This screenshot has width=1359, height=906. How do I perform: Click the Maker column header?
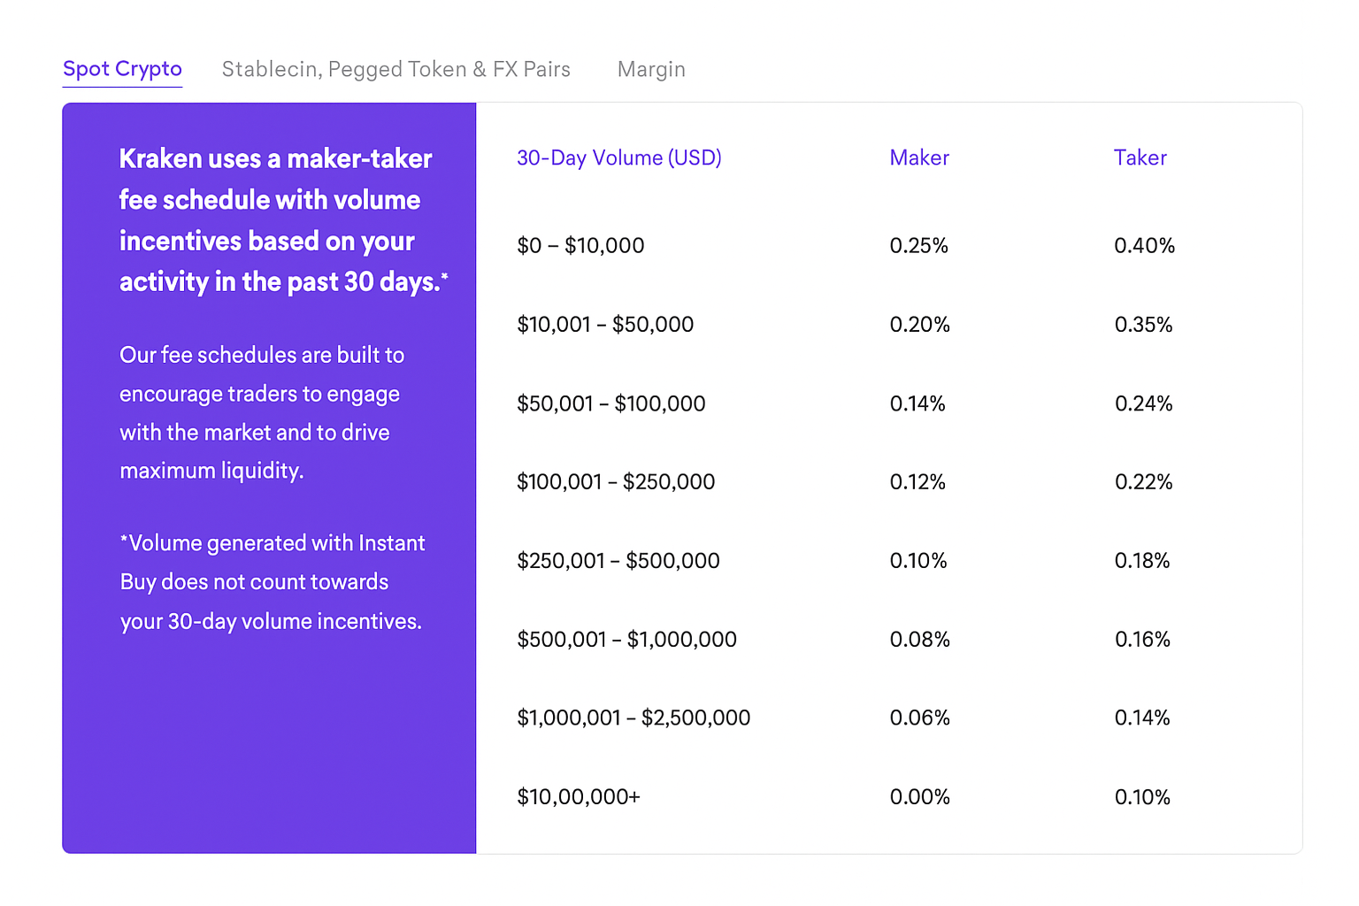click(918, 157)
